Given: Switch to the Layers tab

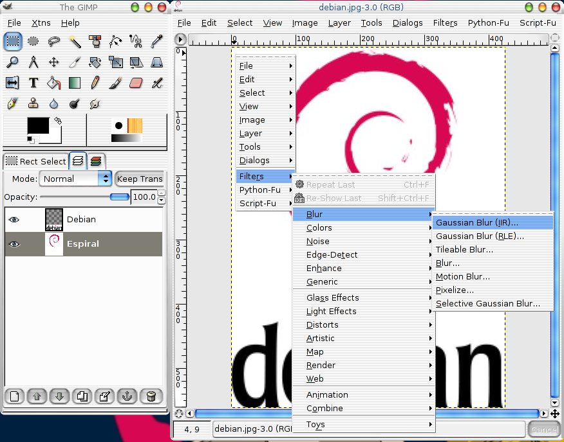Looking at the screenshot, I should (78, 161).
